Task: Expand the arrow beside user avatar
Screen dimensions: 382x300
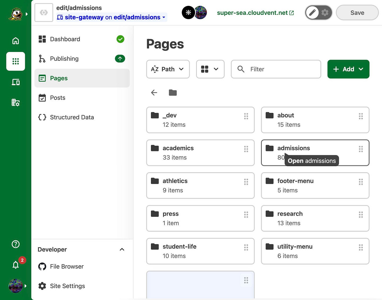Action: (26, 286)
